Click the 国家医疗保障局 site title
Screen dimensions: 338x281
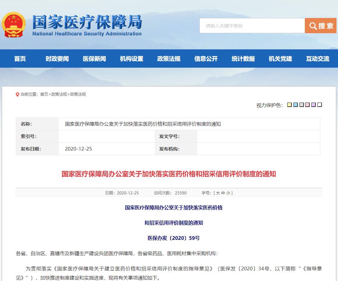click(x=87, y=22)
